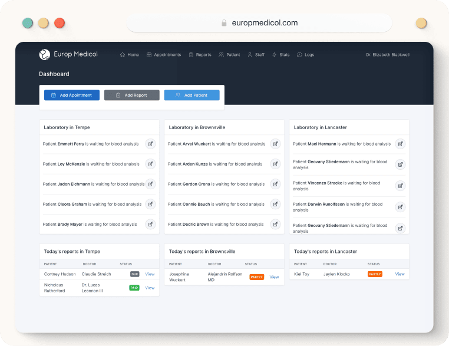Screen dimensions: 449x346
Task: Edit Vincenzo Stracke's blood analysis entry
Action: (x=400, y=186)
